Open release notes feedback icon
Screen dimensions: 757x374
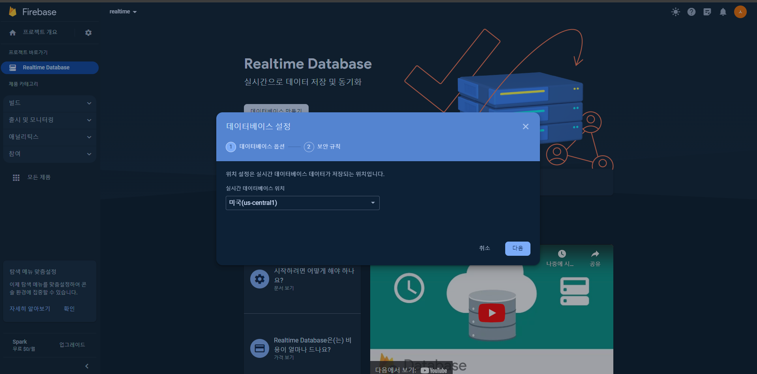(x=707, y=12)
